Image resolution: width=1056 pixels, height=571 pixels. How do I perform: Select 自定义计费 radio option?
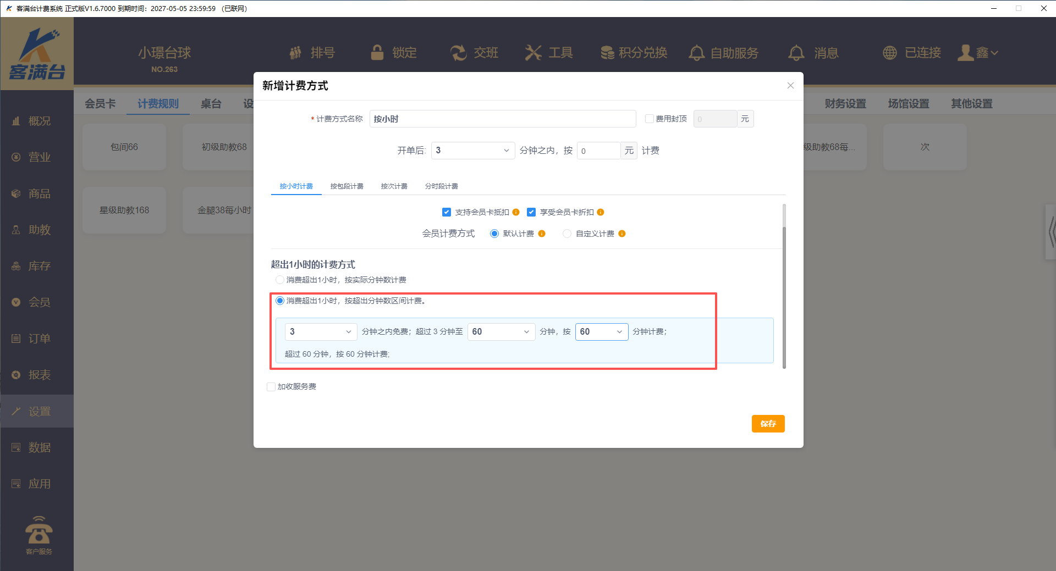pos(567,234)
